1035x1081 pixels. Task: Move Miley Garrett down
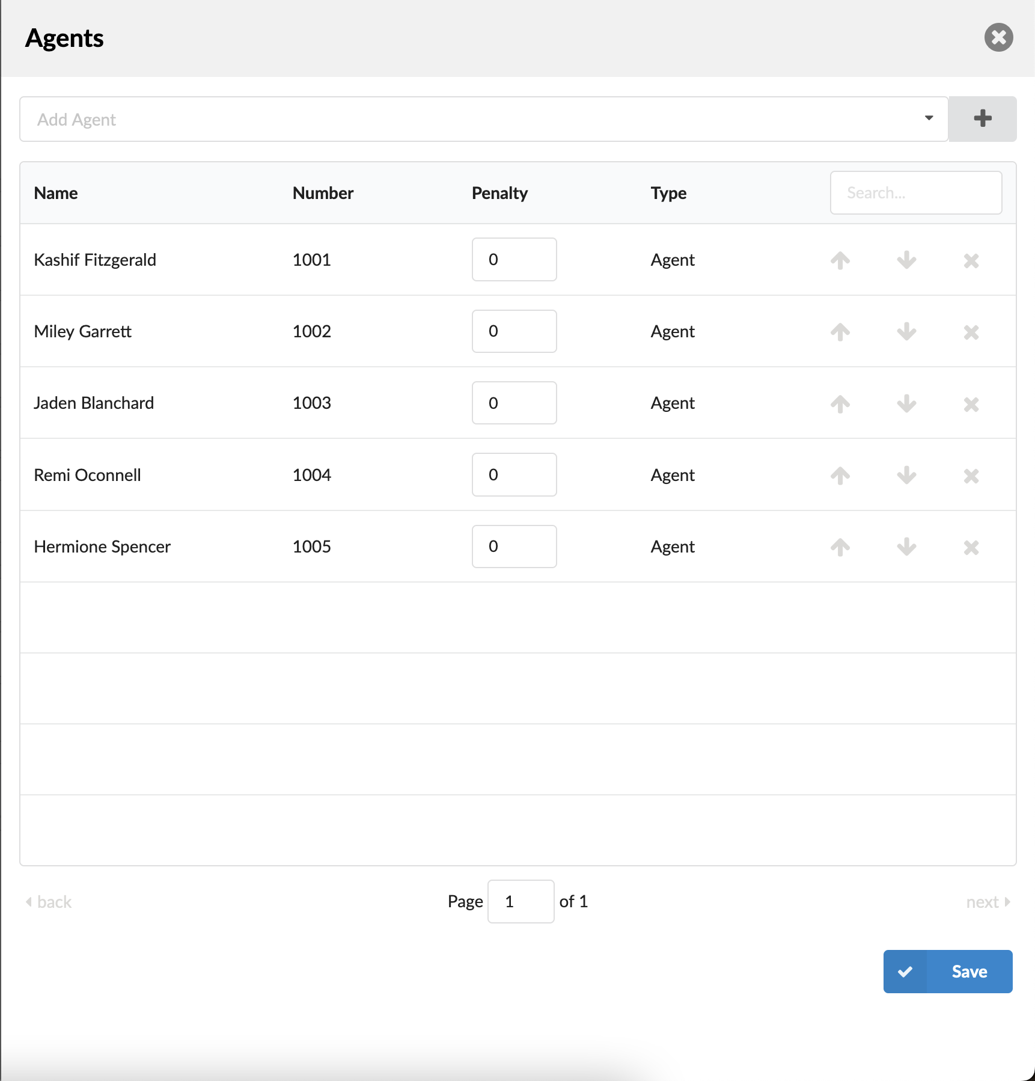[x=906, y=332]
